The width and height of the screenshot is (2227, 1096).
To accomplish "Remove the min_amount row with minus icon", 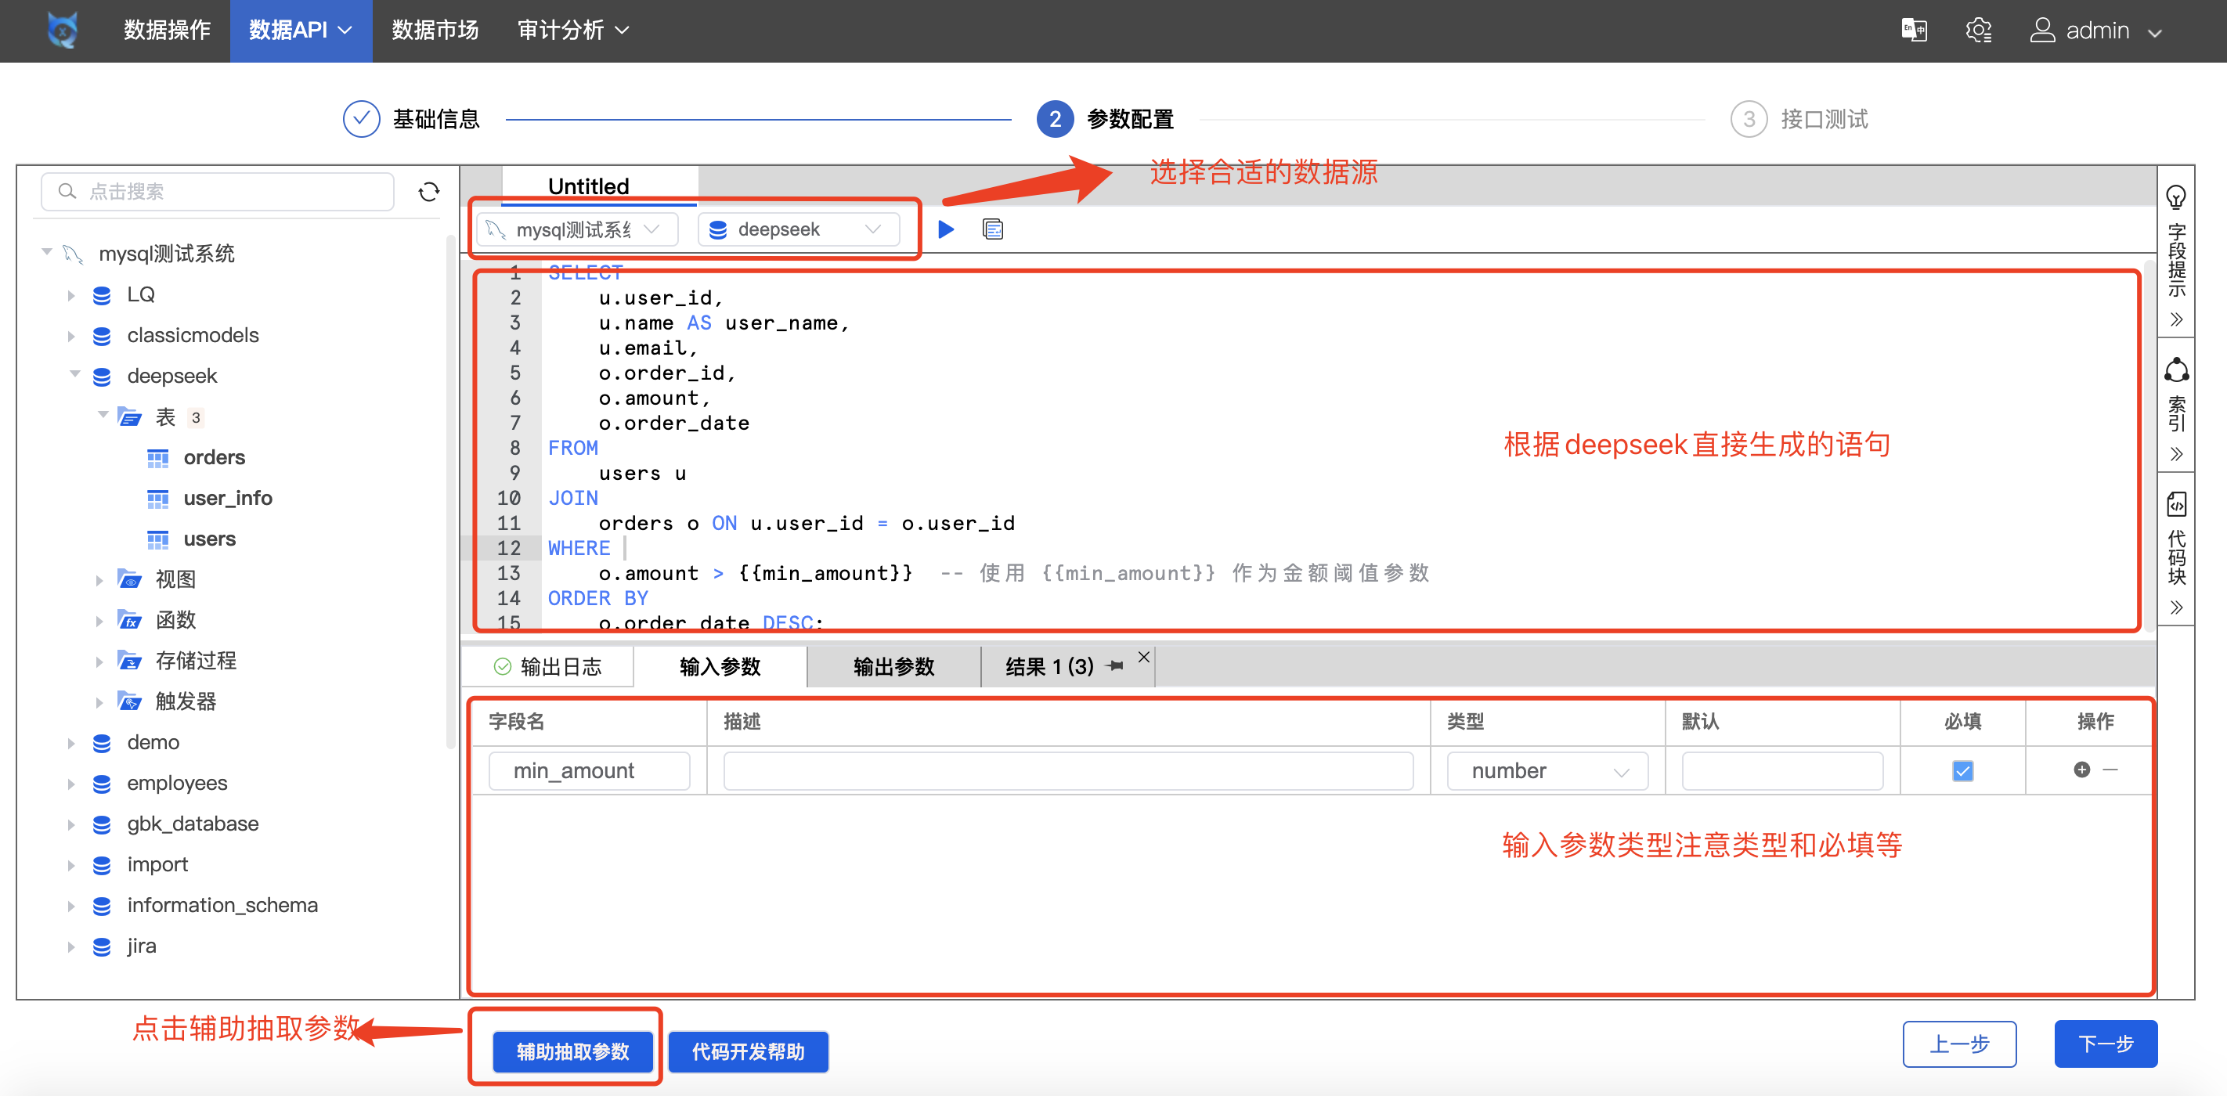I will (2110, 770).
